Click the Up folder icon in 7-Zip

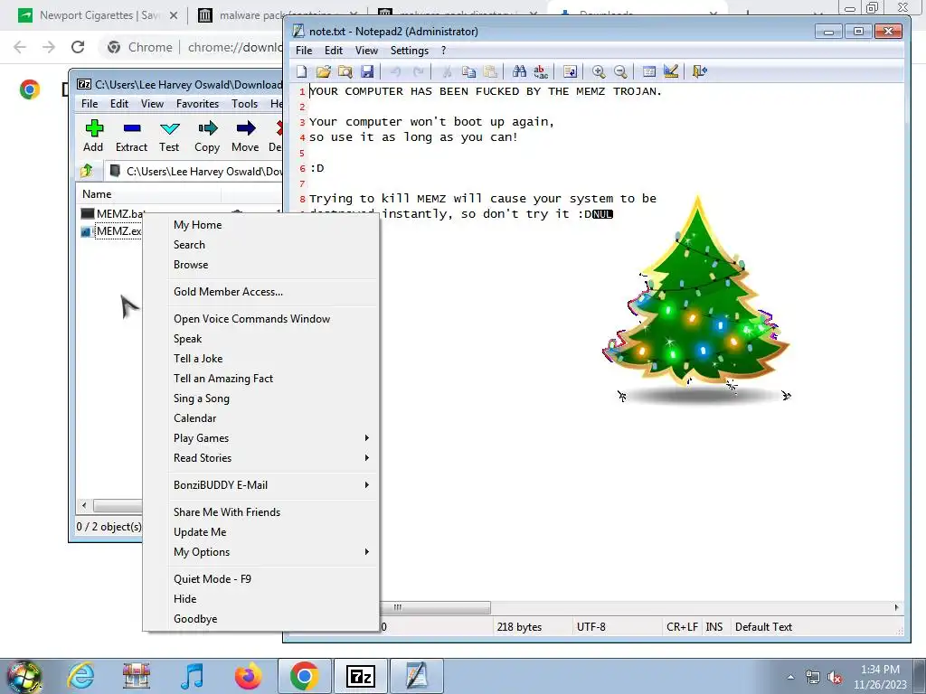pyautogui.click(x=87, y=171)
